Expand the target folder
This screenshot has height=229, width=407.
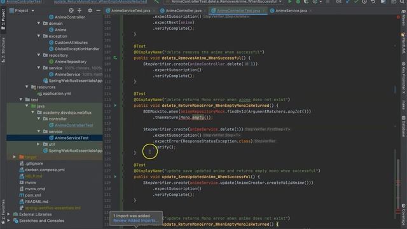pos(15,157)
